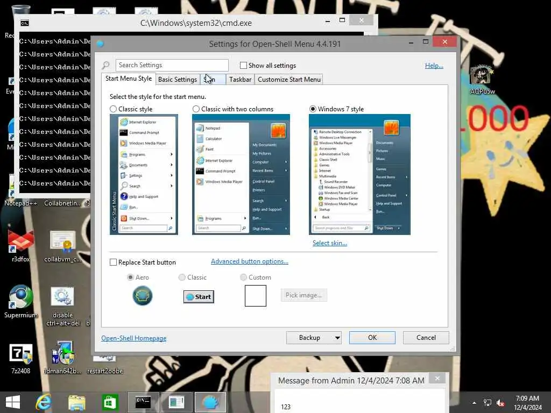Launch Internet Explorer from the taskbar

pyautogui.click(x=43, y=402)
